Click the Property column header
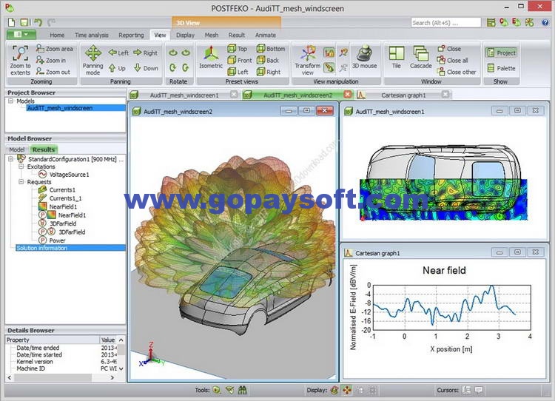The height and width of the screenshot is (401, 555). 53,340
